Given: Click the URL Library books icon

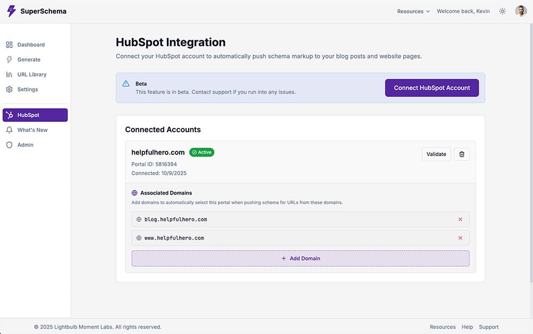Looking at the screenshot, I should (x=9, y=75).
